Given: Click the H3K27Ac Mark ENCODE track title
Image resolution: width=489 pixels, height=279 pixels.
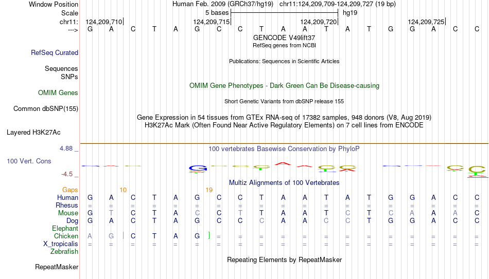Looking at the screenshot, I should pos(284,125).
